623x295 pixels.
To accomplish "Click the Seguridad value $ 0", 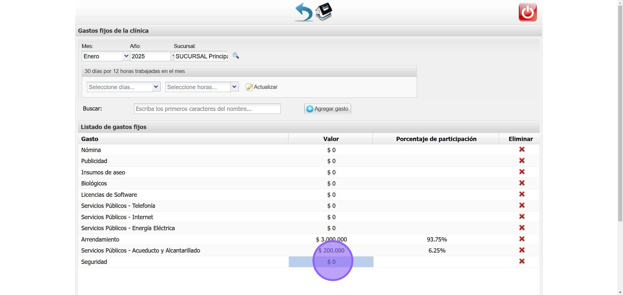I will click(331, 262).
